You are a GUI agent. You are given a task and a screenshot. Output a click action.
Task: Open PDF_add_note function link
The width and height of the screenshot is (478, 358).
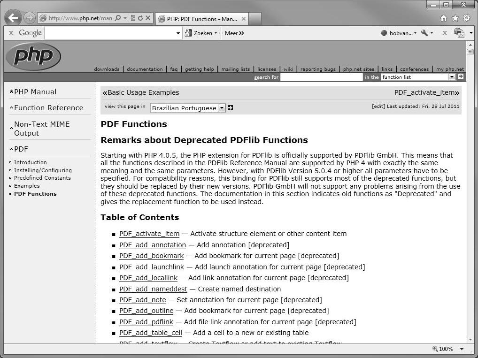142,300
